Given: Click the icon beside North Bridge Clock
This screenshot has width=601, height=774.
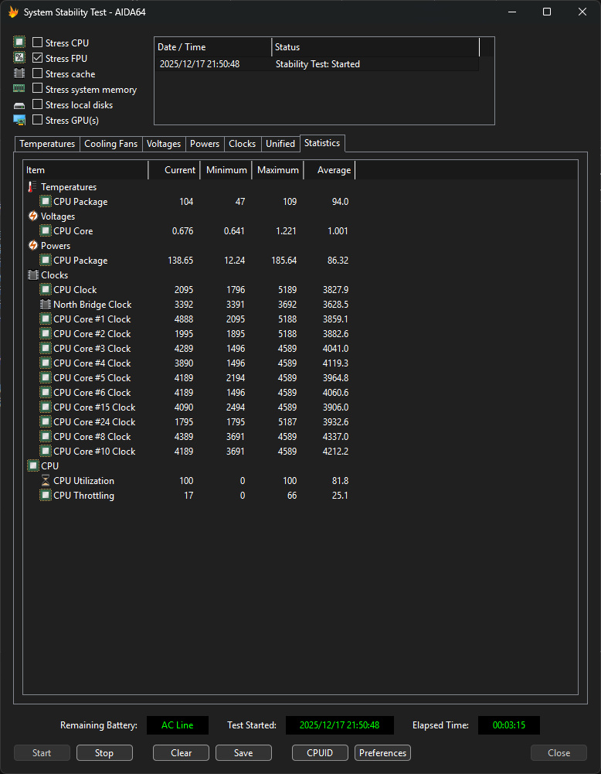Looking at the screenshot, I should click(46, 304).
